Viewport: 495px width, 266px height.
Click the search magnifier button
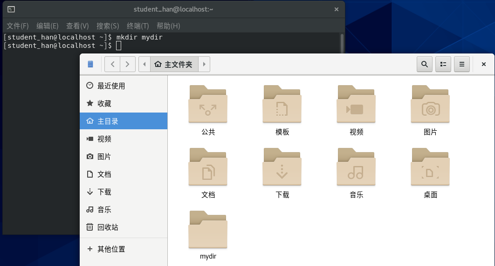coord(425,64)
